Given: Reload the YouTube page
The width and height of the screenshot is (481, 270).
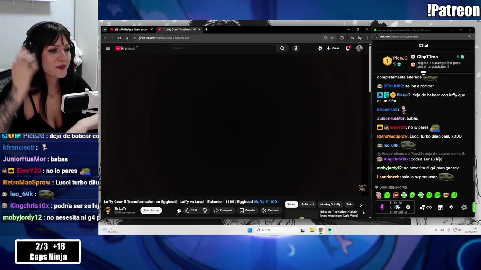Looking at the screenshot, I should click(119, 38).
